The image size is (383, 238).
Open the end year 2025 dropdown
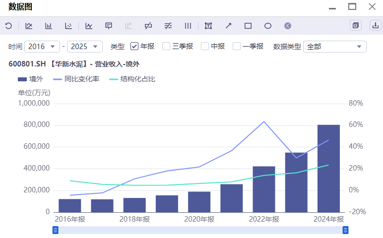(x=84, y=47)
